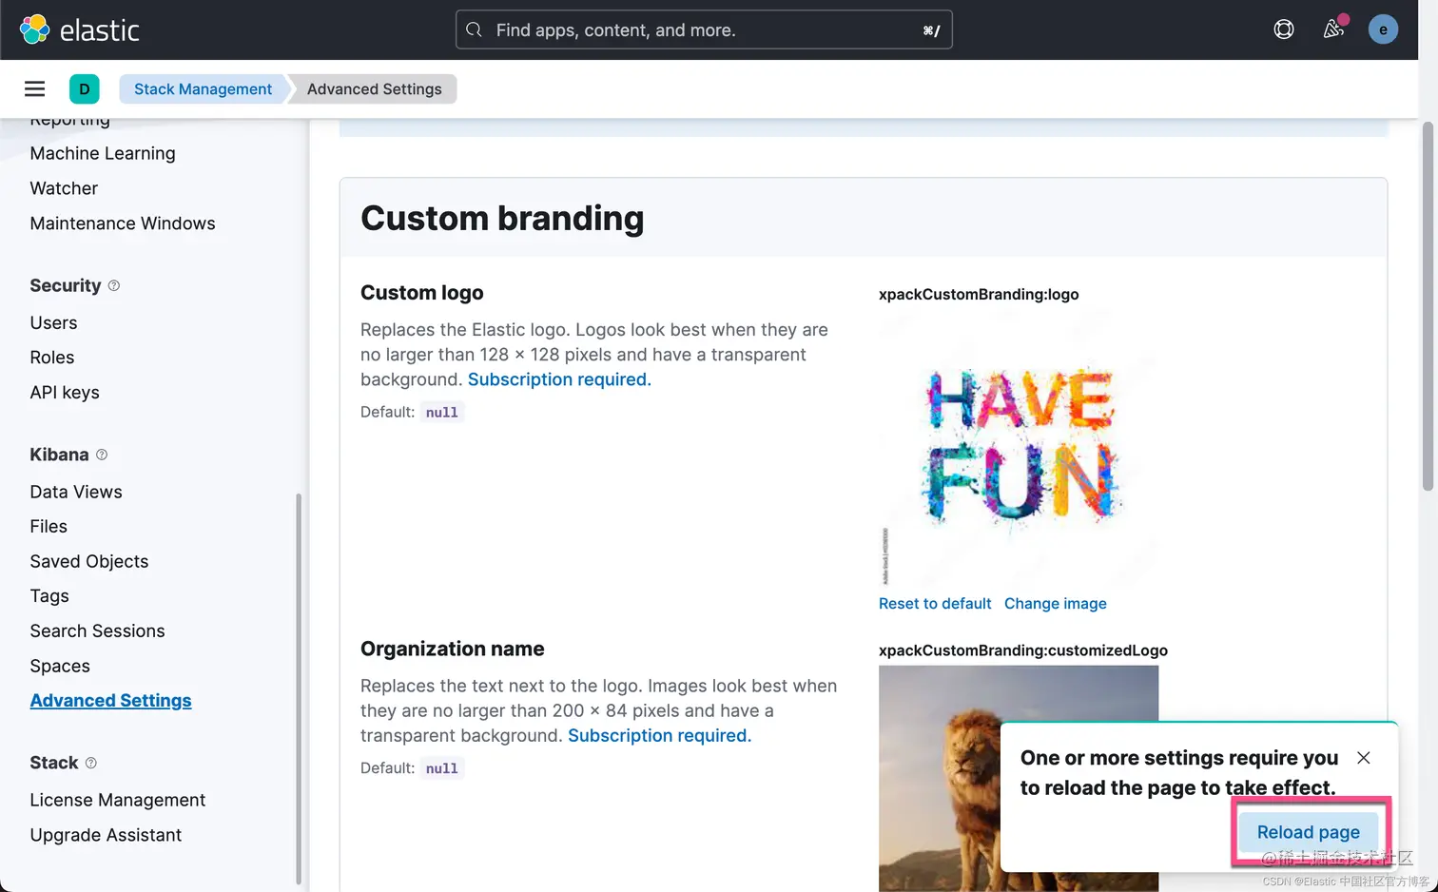The height and width of the screenshot is (892, 1438).
Task: Click the main page vertical scrollbar
Action: click(1428, 306)
